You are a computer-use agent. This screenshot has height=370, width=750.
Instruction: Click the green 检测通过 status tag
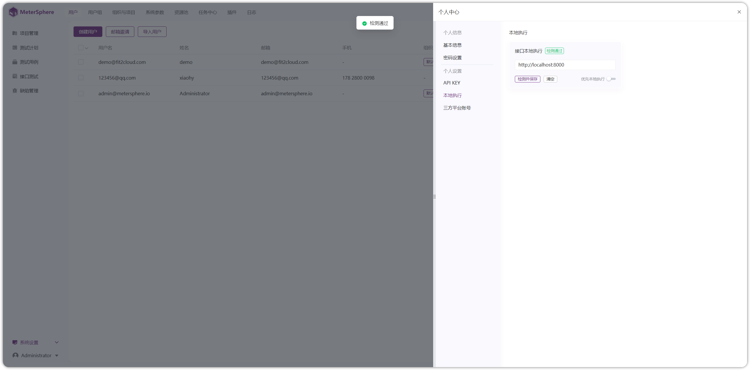pyautogui.click(x=554, y=51)
